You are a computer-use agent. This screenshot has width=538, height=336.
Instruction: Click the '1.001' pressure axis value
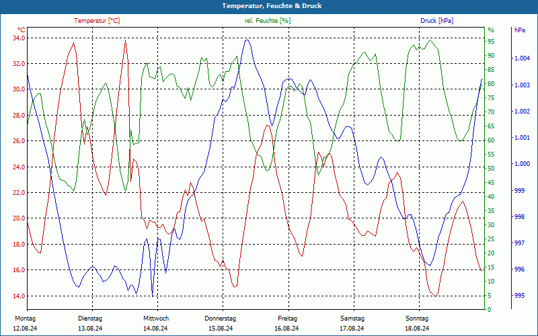(523, 138)
